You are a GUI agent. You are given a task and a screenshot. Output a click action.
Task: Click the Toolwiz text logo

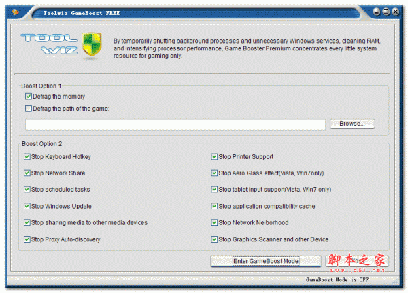[x=49, y=44]
